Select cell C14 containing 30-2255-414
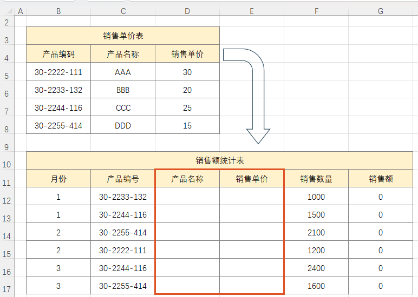Screen dimensions: 418x297 123,232
